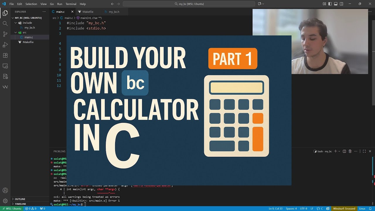Viewport: 375px width, 211px height.
Task: Open Explorer views and more actions ellipsis
Action: click(x=44, y=12)
